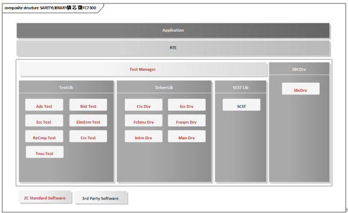The width and height of the screenshot is (348, 213).
Task: Select the FcSmu Drv component
Action: point(143,120)
